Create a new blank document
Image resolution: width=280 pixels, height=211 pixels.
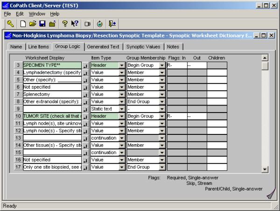[23, 23]
